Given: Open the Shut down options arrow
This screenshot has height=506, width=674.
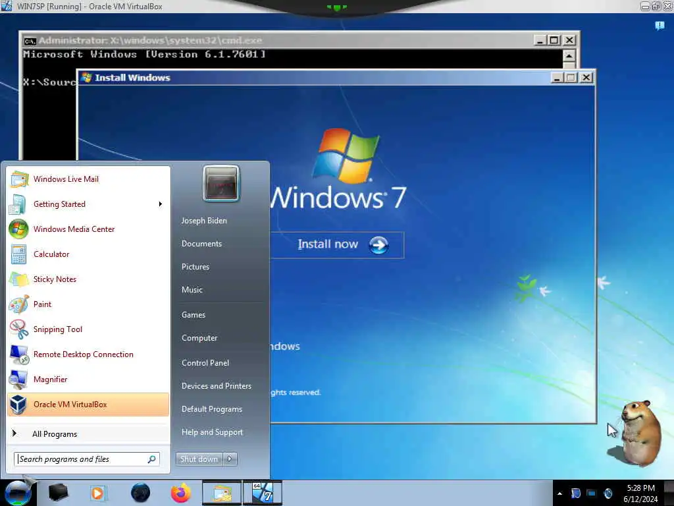Looking at the screenshot, I should pos(230,459).
